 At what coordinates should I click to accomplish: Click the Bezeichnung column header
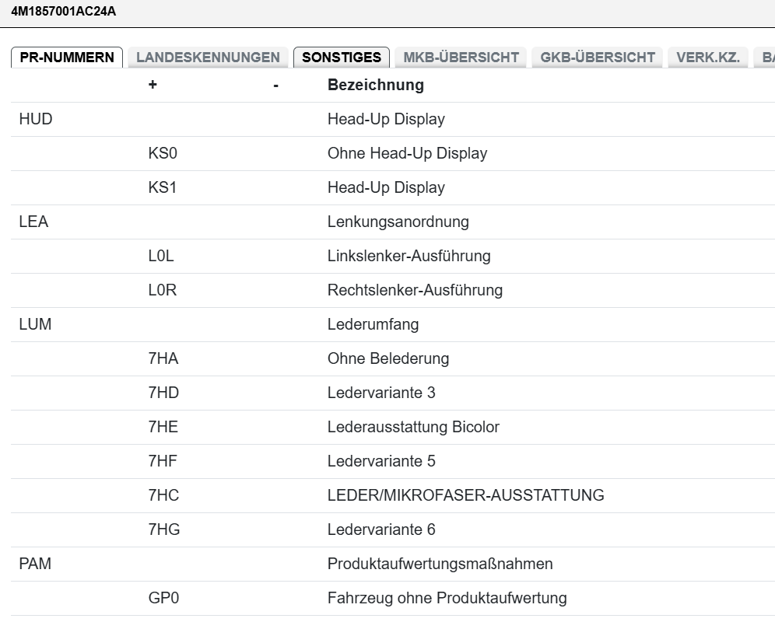376,85
